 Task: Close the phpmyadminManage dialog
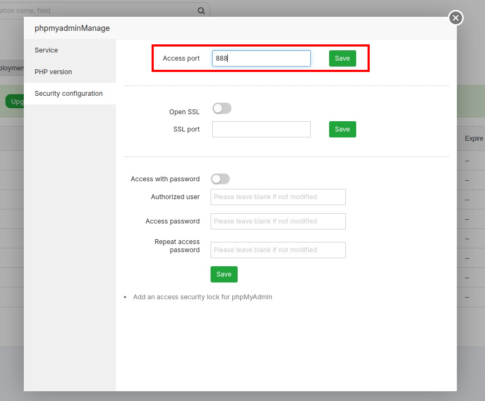click(456, 18)
